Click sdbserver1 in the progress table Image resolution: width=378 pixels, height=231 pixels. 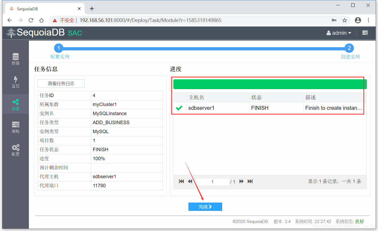click(201, 108)
